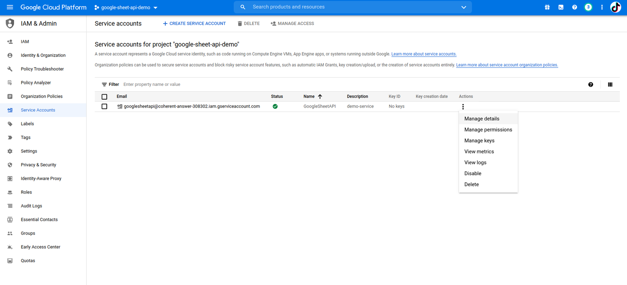Viewport: 627px width, 285px height.
Task: Select Manage permissions menu entry
Action: [488, 130]
